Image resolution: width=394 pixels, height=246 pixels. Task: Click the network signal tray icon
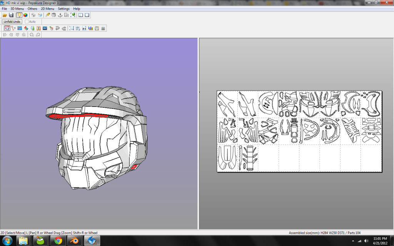360,241
